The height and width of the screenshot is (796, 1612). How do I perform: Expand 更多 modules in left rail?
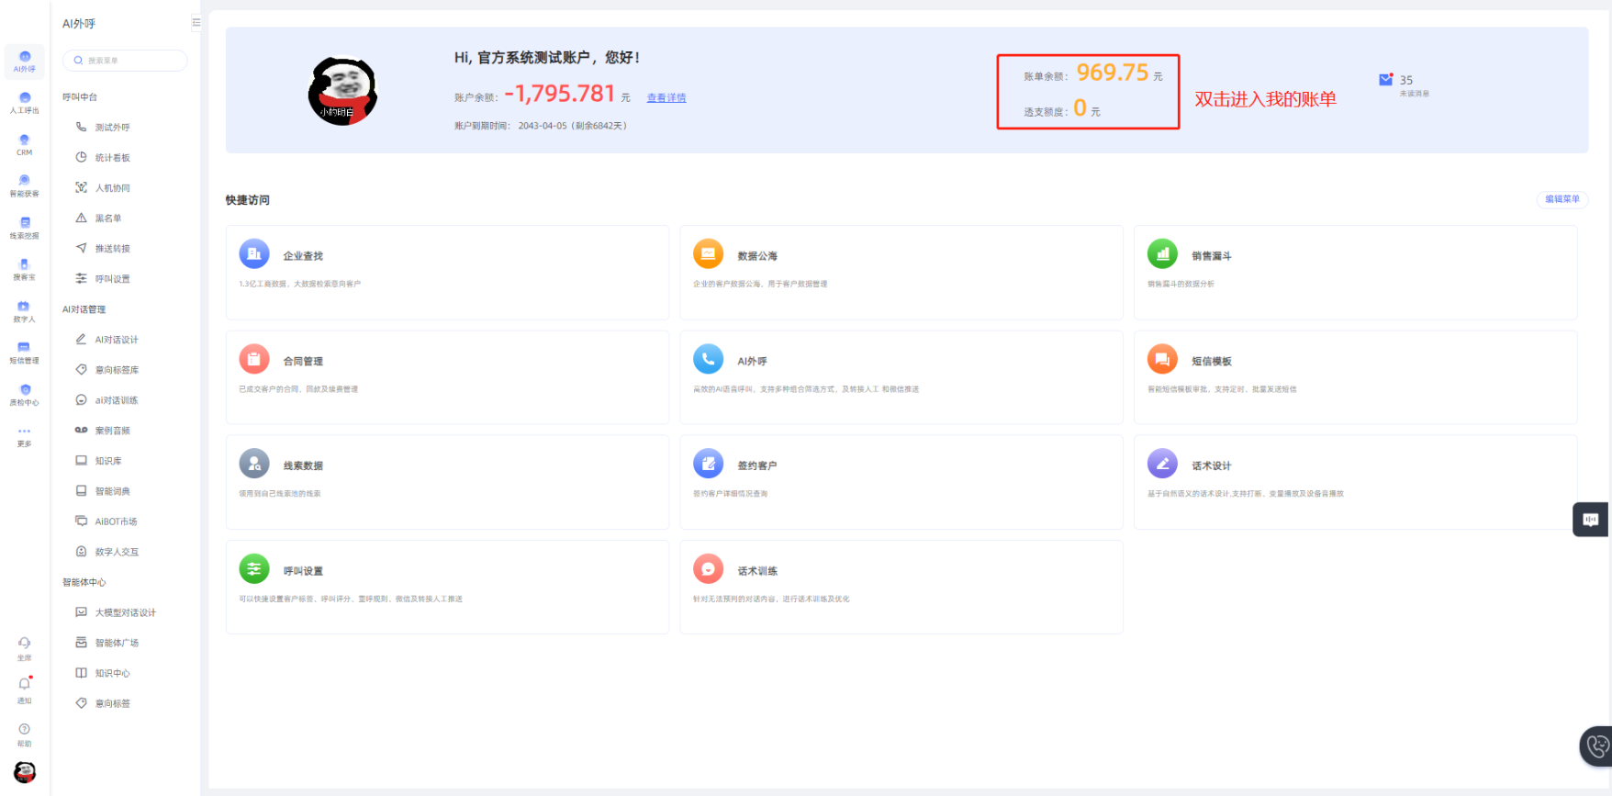tap(25, 435)
